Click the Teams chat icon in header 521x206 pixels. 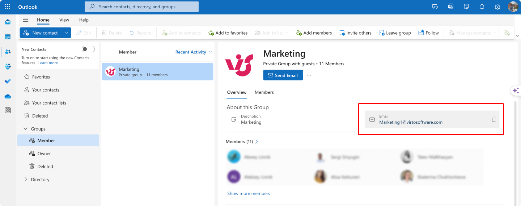click(435, 7)
